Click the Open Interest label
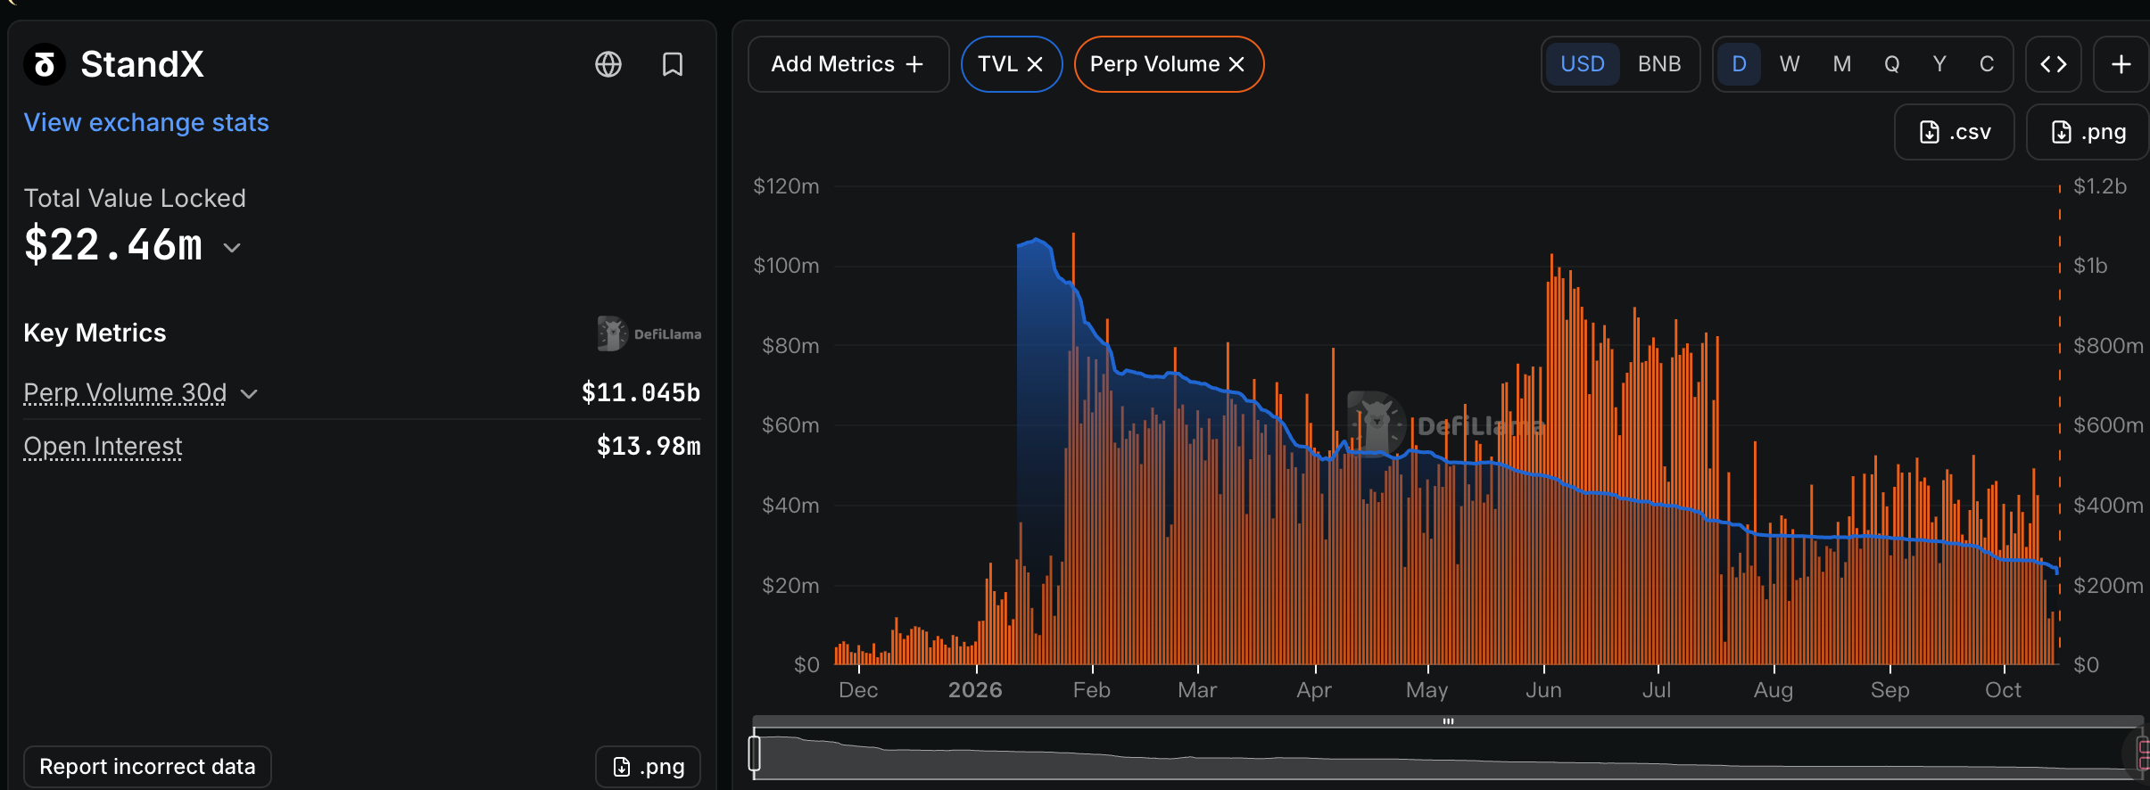 point(103,446)
